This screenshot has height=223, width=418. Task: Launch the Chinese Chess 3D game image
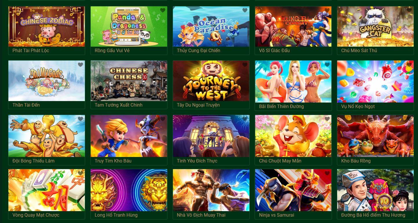click(x=129, y=81)
